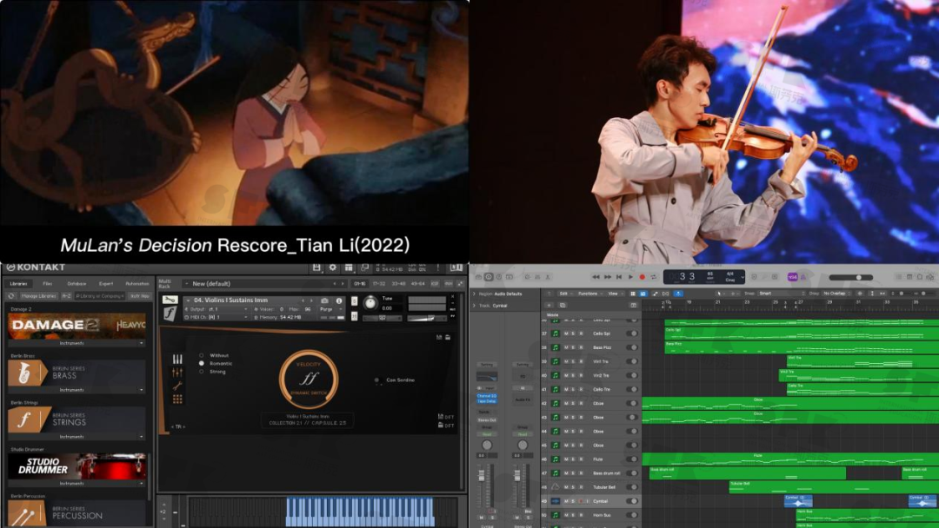Viewport: 939px width, 528px height.
Task: Refresh the Kontakt library list
Action: pyautogui.click(x=11, y=296)
